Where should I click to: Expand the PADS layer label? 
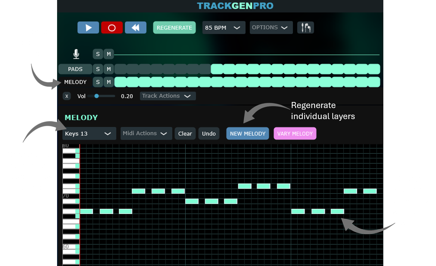point(75,69)
